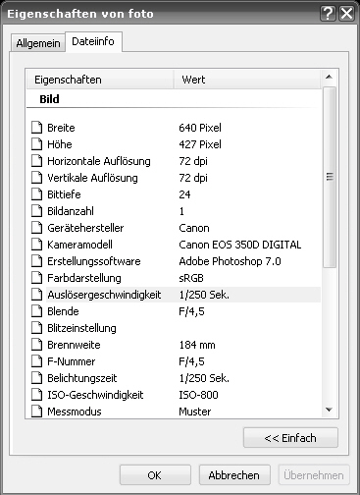The width and height of the screenshot is (360, 495).
Task: Click the value 24 for Bittiefe
Action: click(184, 194)
